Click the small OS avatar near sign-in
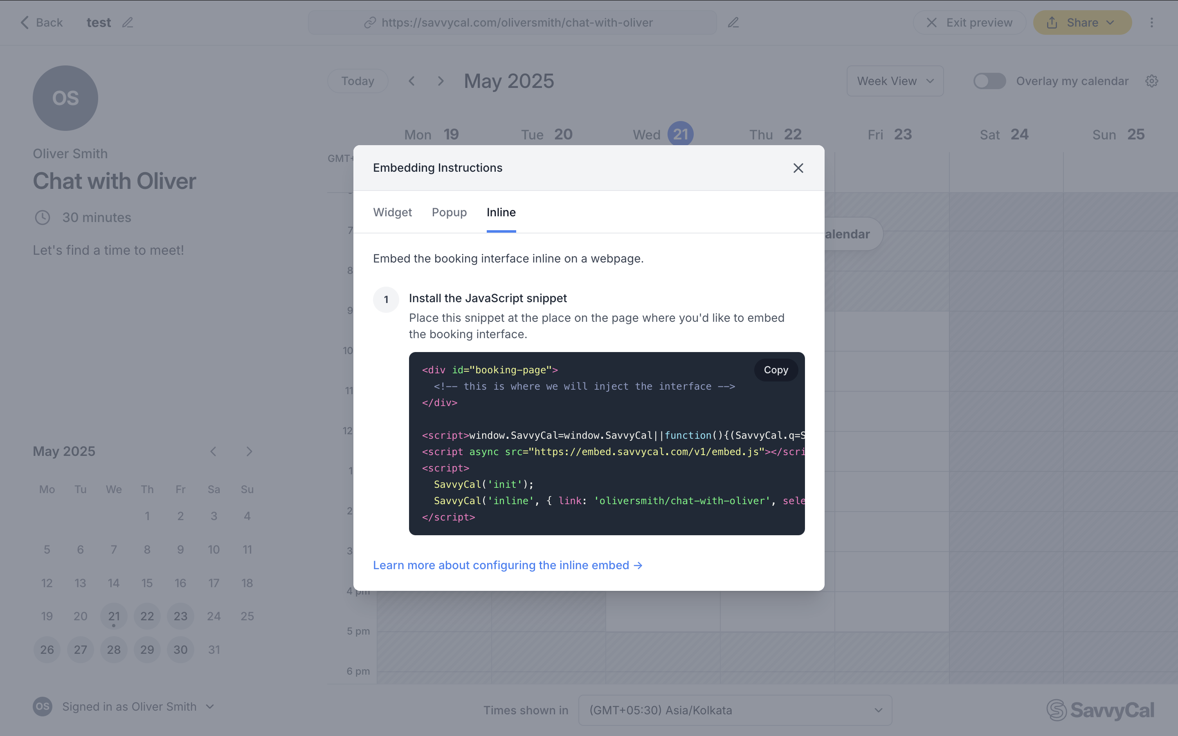1178x736 pixels. [x=43, y=706]
